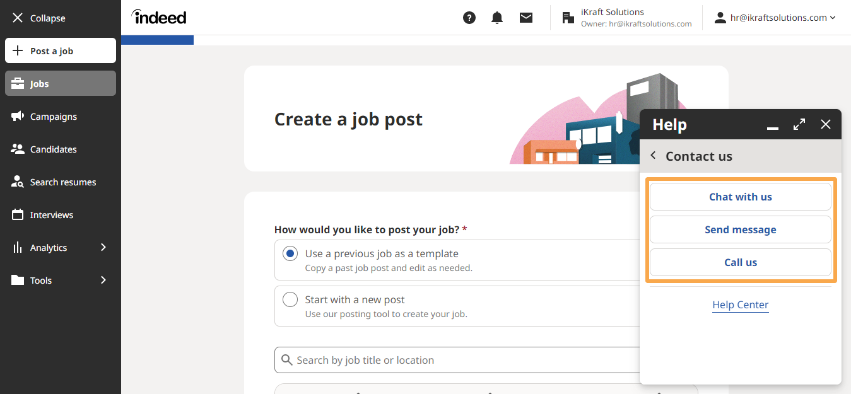Open the help question mark icon
Viewport: 851px width, 394px height.
(x=469, y=18)
